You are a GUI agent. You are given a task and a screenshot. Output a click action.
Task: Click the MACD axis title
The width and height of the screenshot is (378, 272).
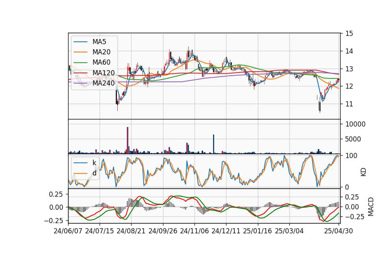(x=371, y=207)
